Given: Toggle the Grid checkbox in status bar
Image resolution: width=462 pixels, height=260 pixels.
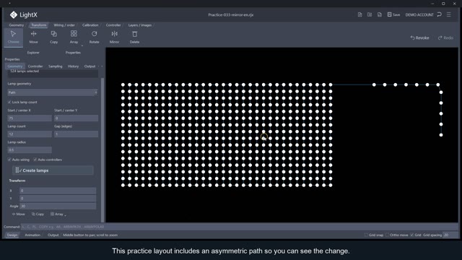Looking at the screenshot, I should coord(412,235).
